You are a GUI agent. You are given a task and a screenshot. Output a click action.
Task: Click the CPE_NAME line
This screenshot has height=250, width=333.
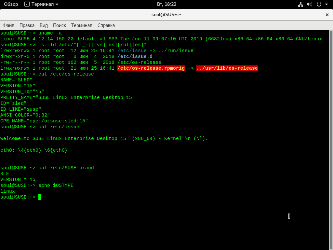(44, 121)
